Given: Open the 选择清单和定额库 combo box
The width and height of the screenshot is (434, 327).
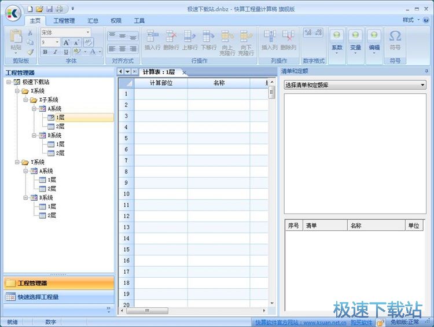Looking at the screenshot, I should tap(355, 85).
